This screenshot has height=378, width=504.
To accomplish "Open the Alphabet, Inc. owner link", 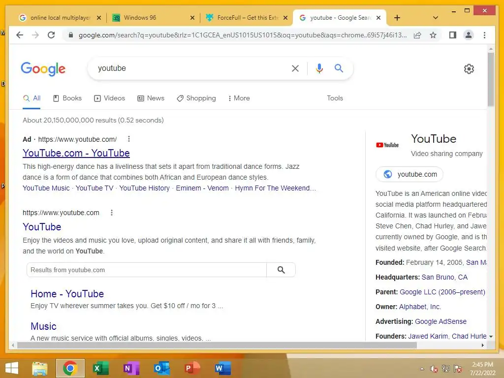I will [420, 307].
